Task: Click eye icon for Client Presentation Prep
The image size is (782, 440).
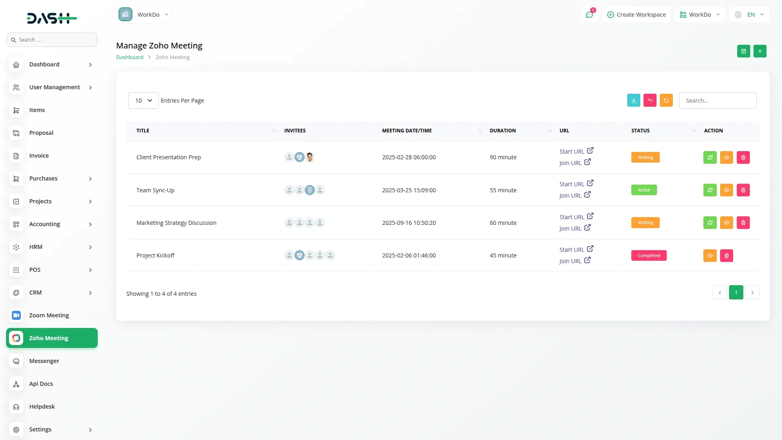Action: click(x=726, y=158)
